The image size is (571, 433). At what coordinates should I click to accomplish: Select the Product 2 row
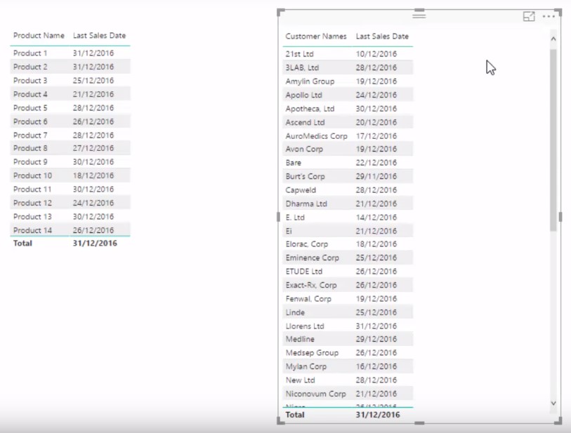[x=70, y=67]
